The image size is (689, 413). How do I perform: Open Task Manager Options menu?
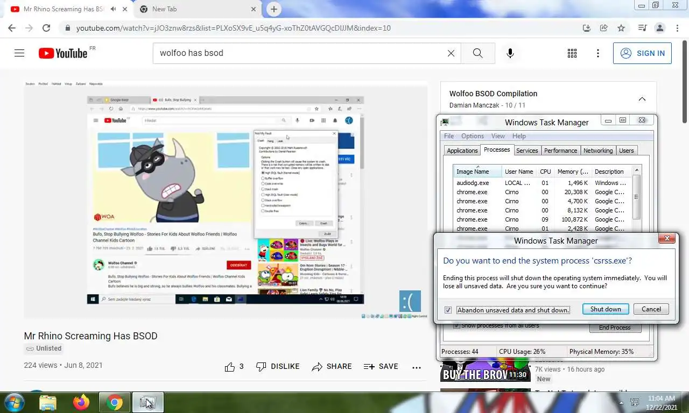[473, 136]
